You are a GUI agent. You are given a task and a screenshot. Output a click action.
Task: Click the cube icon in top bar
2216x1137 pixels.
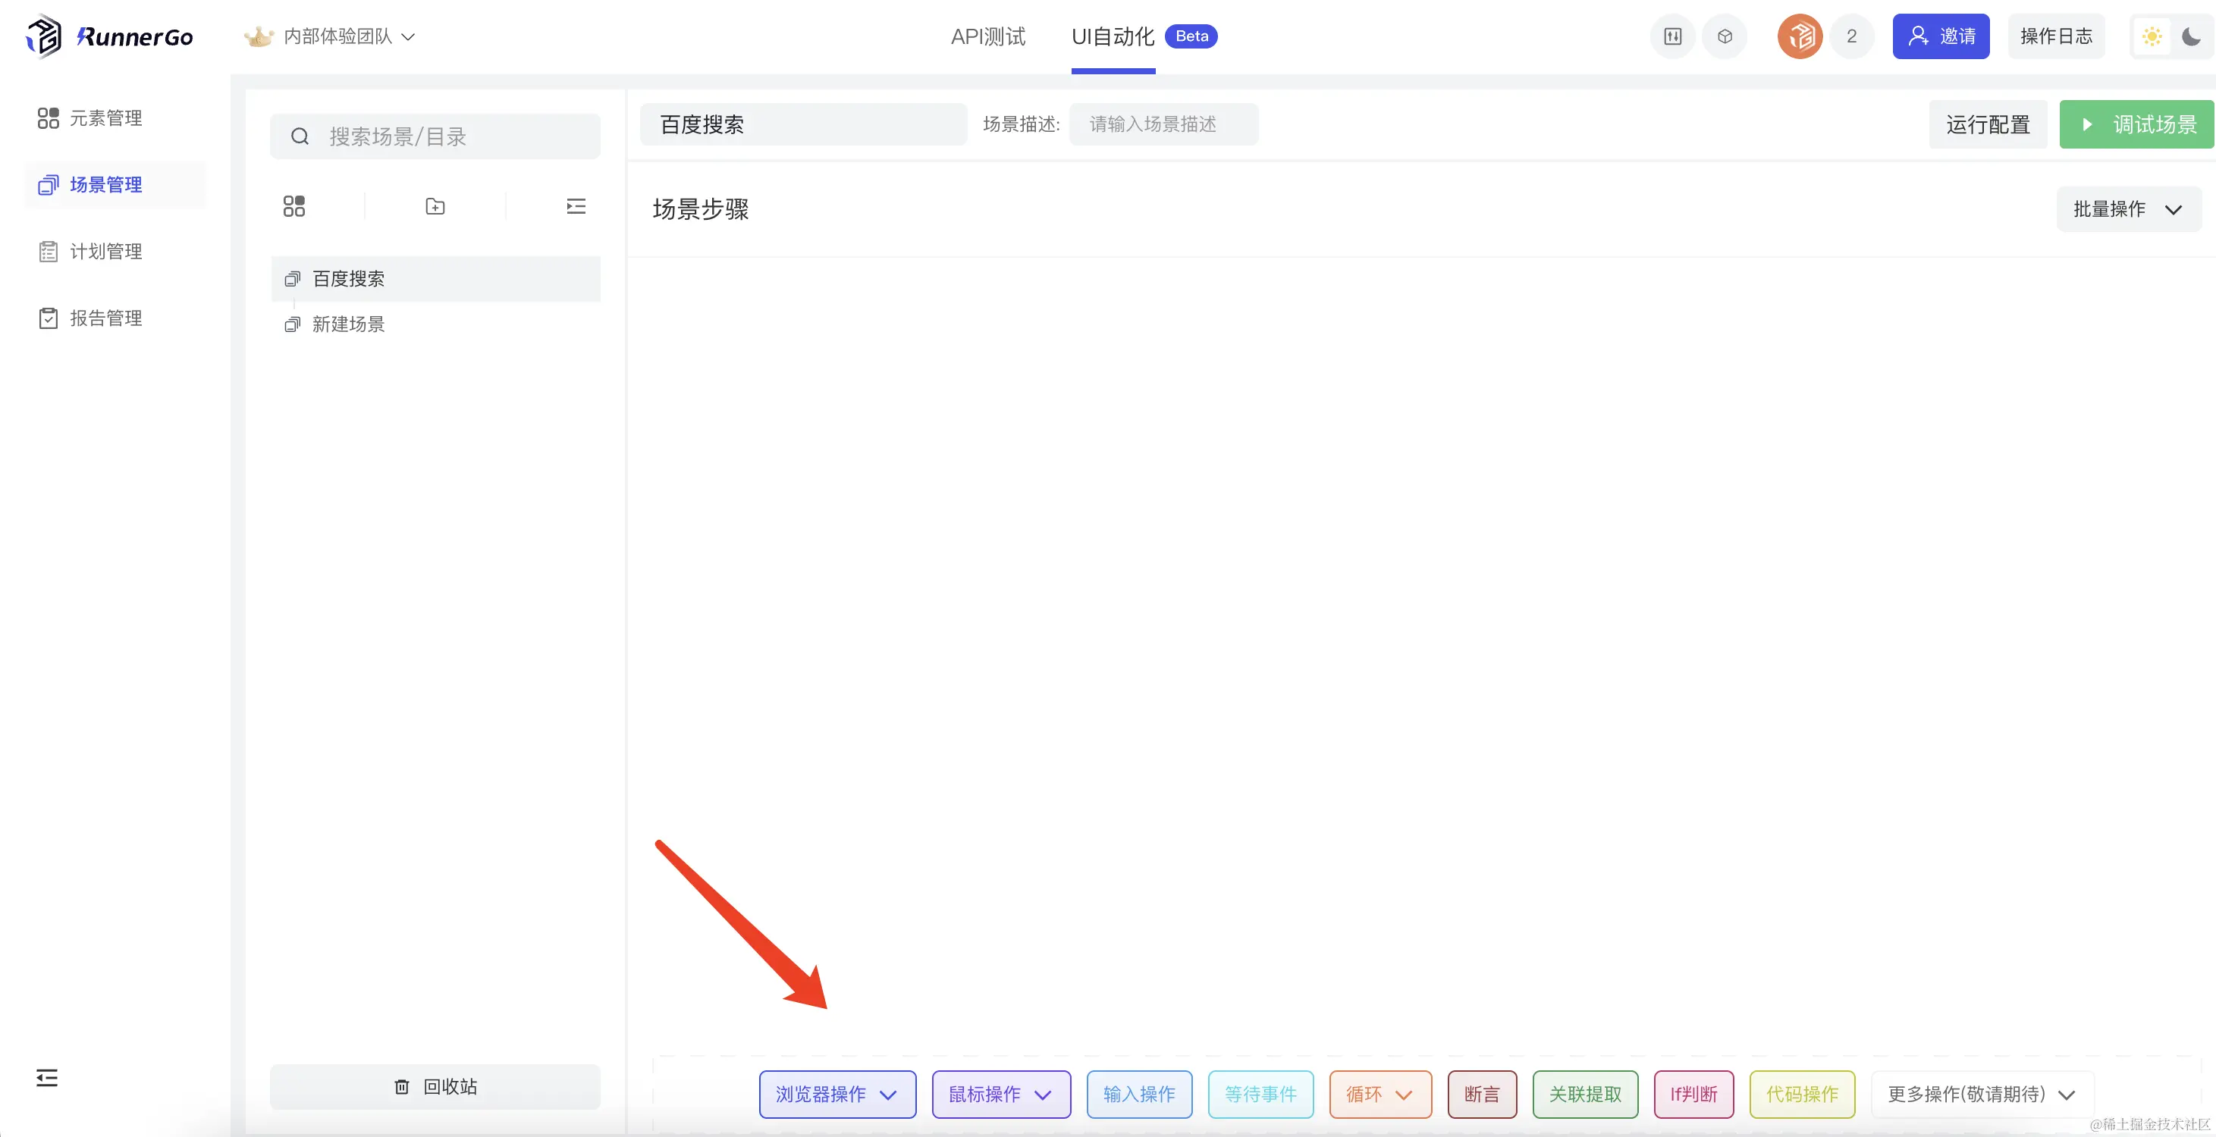tap(1725, 36)
